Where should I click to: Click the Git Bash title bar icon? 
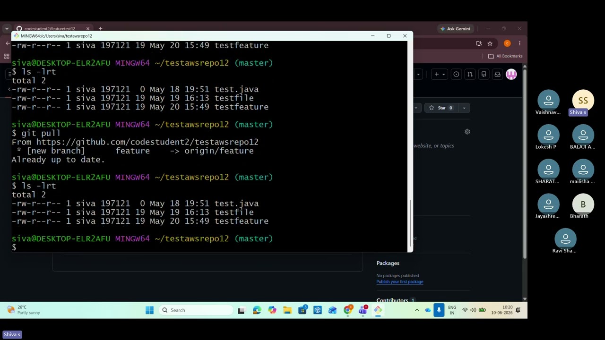pyautogui.click(x=17, y=36)
